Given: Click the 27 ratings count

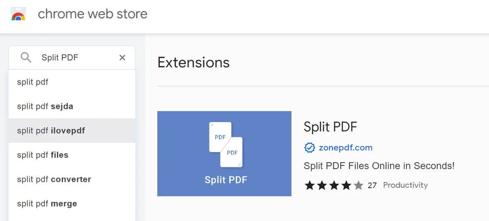Looking at the screenshot, I should [x=372, y=185].
